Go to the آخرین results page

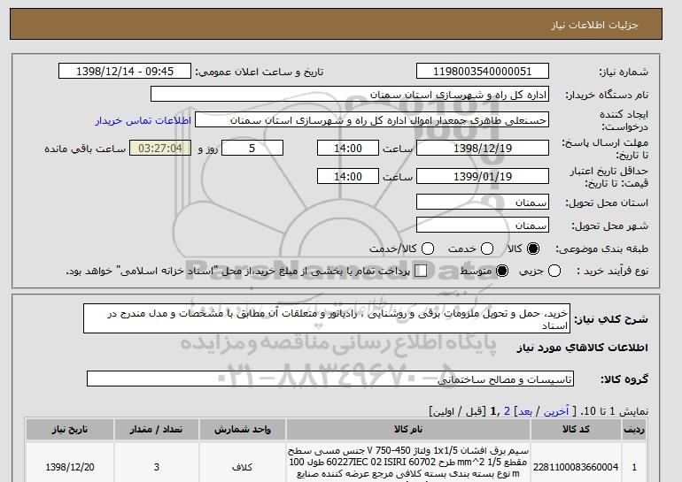tap(556, 411)
